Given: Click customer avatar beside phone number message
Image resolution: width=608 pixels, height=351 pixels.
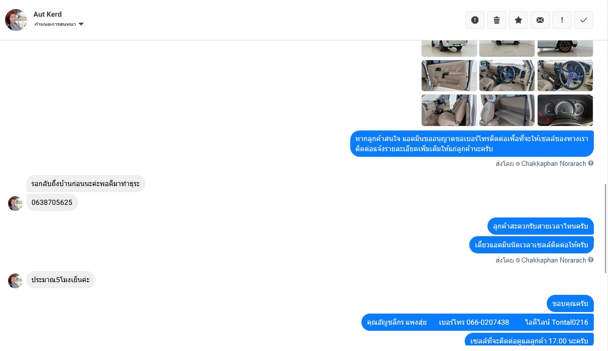Looking at the screenshot, I should pyautogui.click(x=15, y=203).
